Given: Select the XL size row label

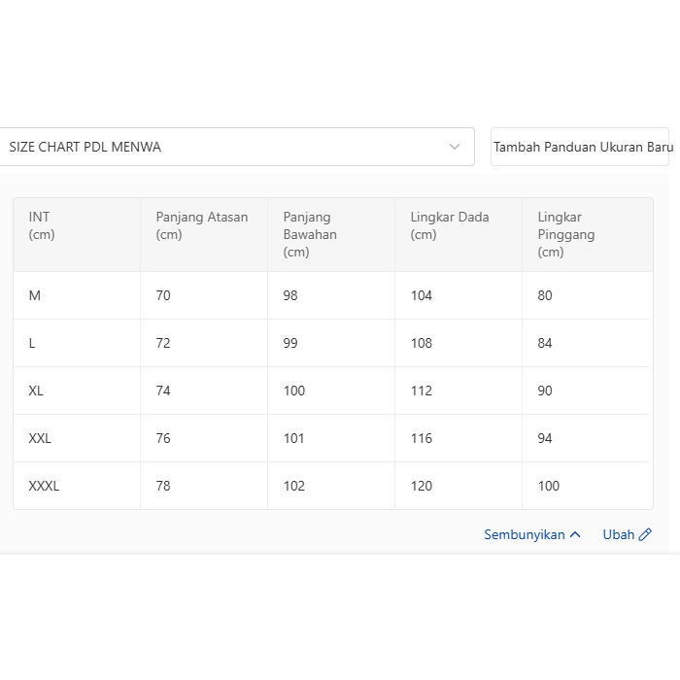Looking at the screenshot, I should click(x=37, y=391).
